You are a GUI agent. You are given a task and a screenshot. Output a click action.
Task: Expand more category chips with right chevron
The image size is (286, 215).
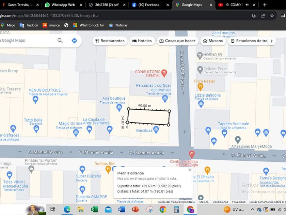pos(272,41)
